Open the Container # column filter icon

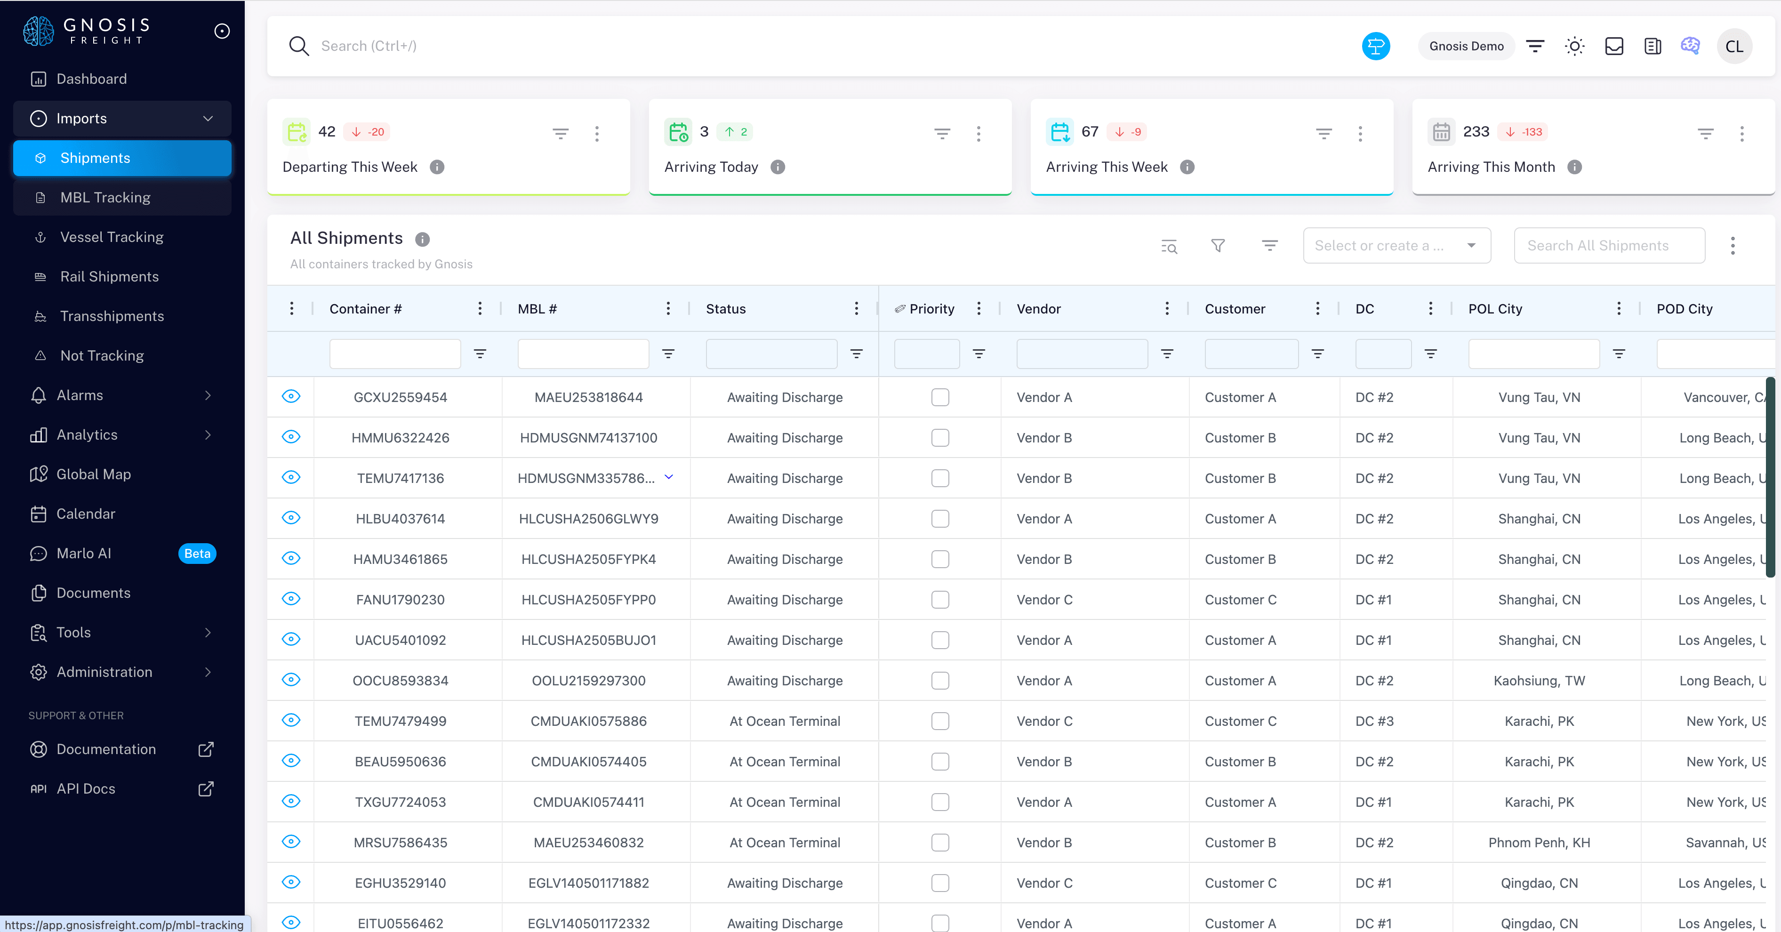point(480,354)
